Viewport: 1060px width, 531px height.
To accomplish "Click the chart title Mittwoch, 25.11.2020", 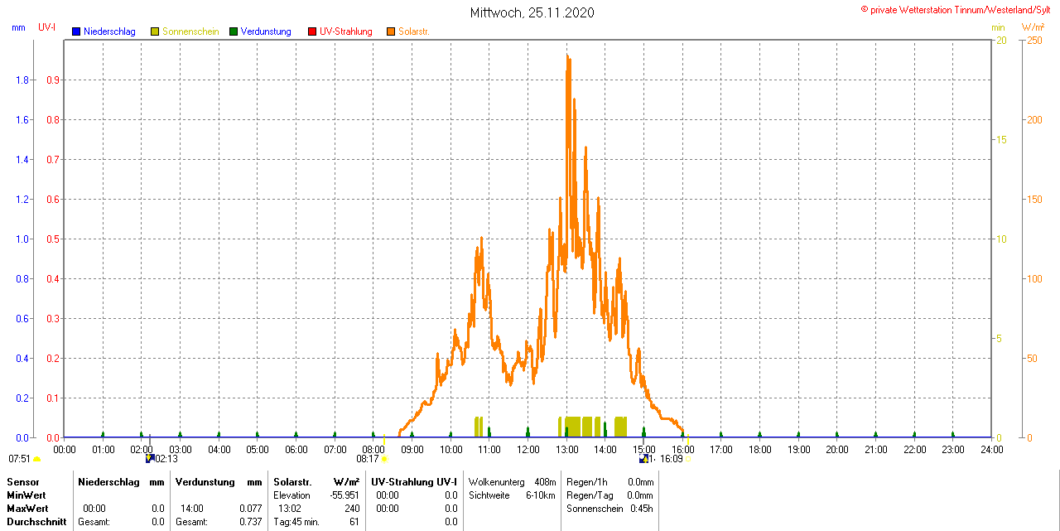I will tap(532, 12).
